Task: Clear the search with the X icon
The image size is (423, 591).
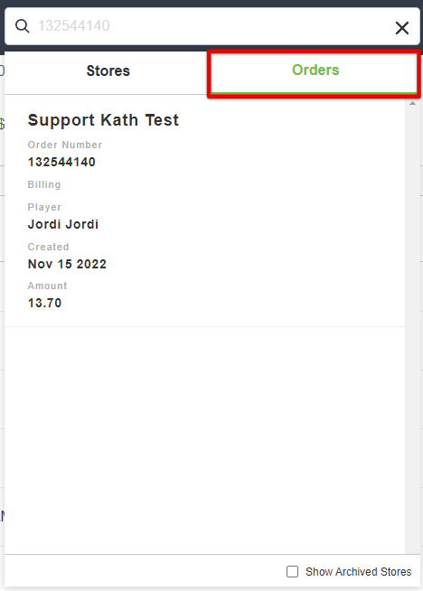Action: (x=402, y=28)
